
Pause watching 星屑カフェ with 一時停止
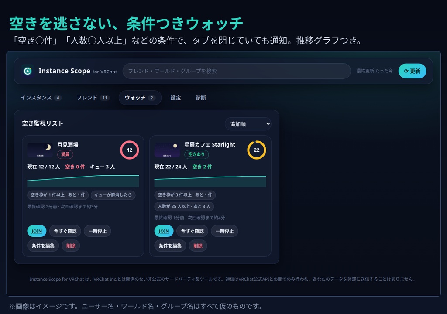tap(225, 231)
